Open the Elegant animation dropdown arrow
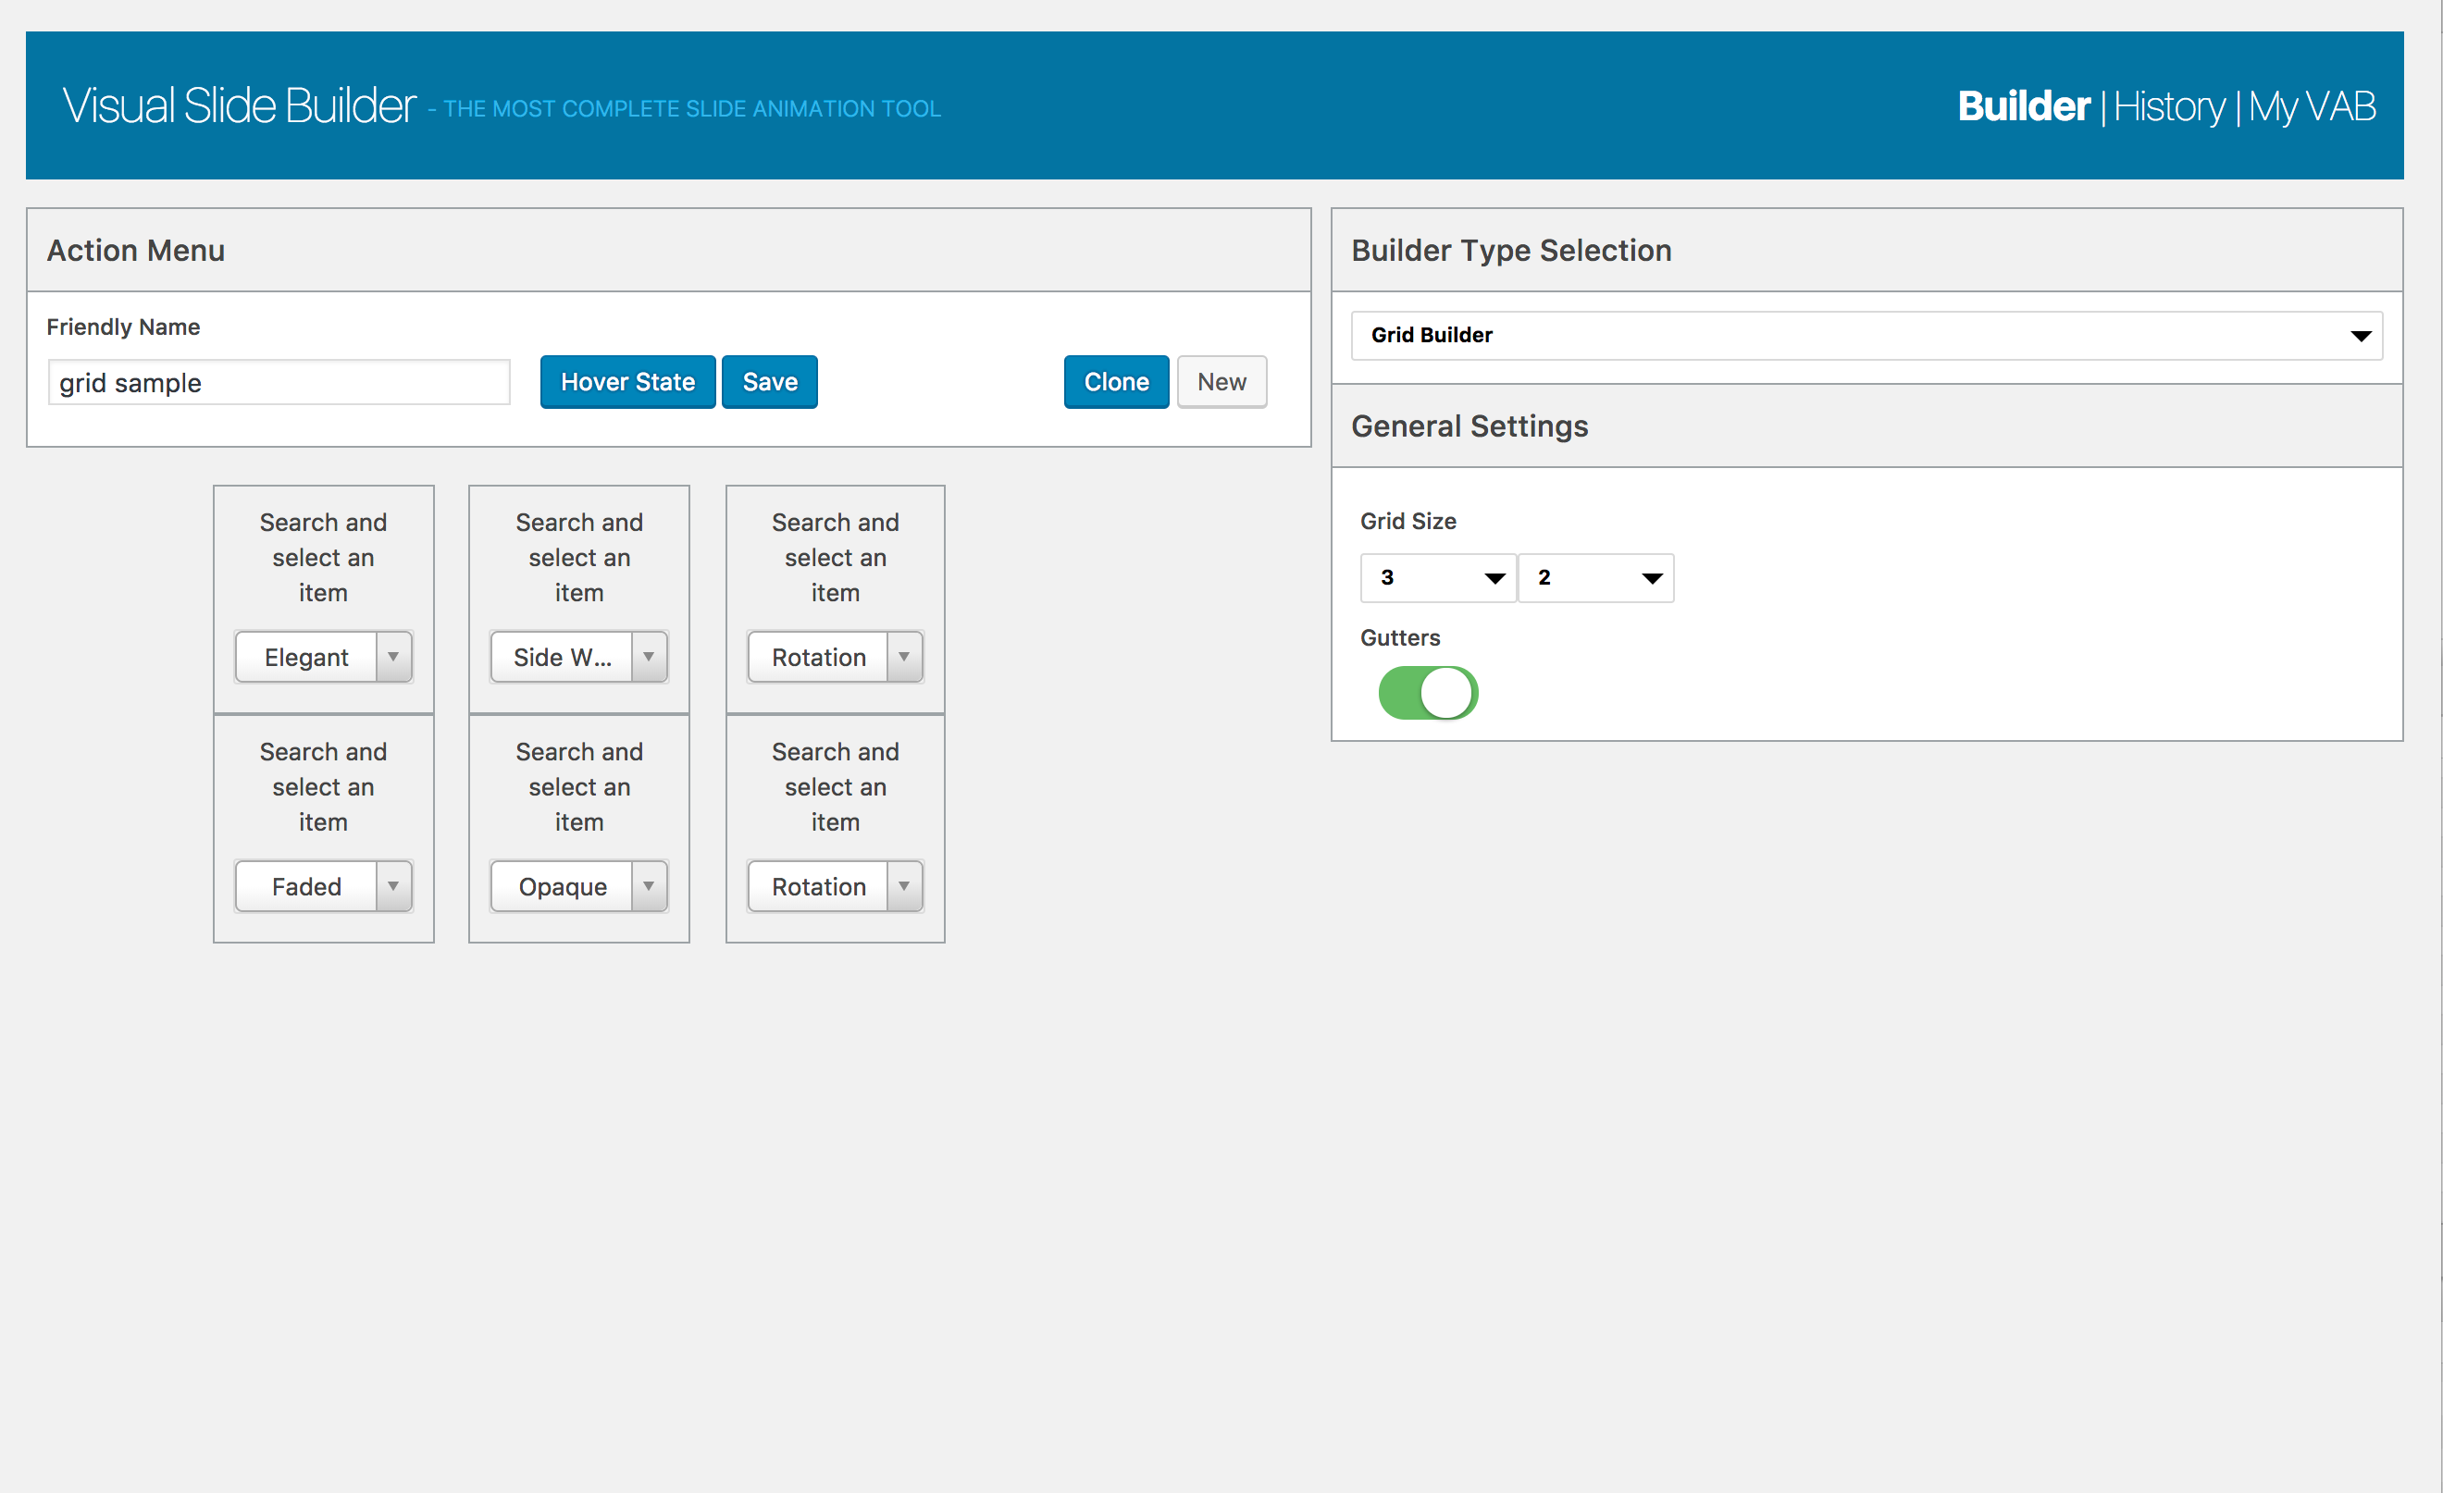2443x1493 pixels. coord(392,656)
